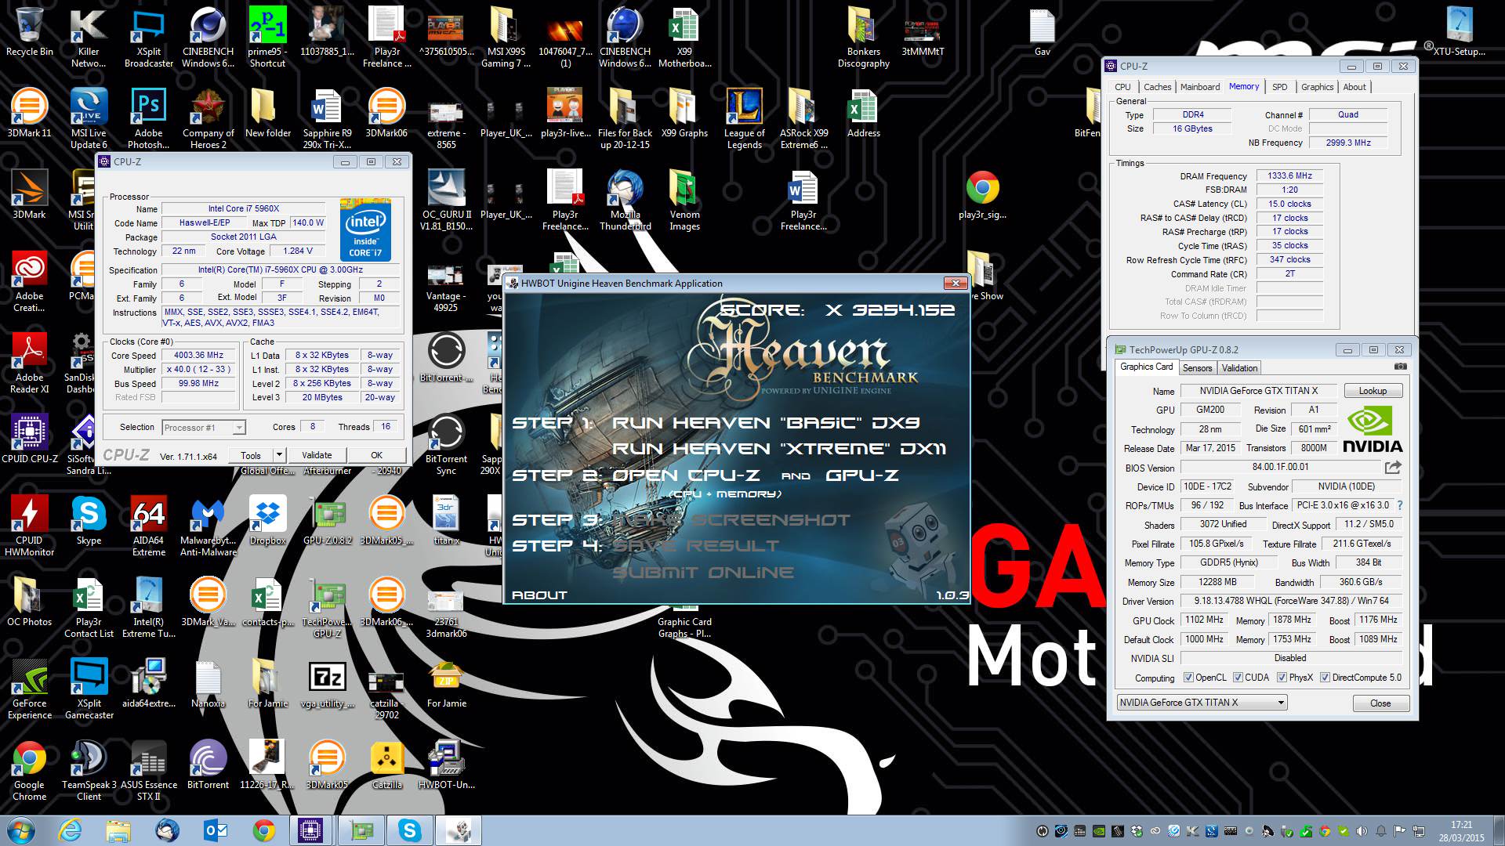Open the HWBOT-Un... desktop icon
Image resolution: width=1505 pixels, height=846 pixels.
point(446,765)
